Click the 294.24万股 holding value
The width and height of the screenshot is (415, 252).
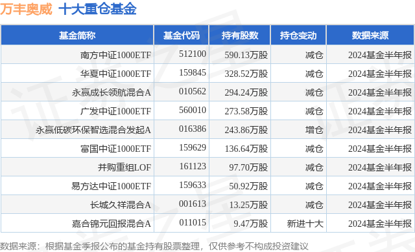246,92
